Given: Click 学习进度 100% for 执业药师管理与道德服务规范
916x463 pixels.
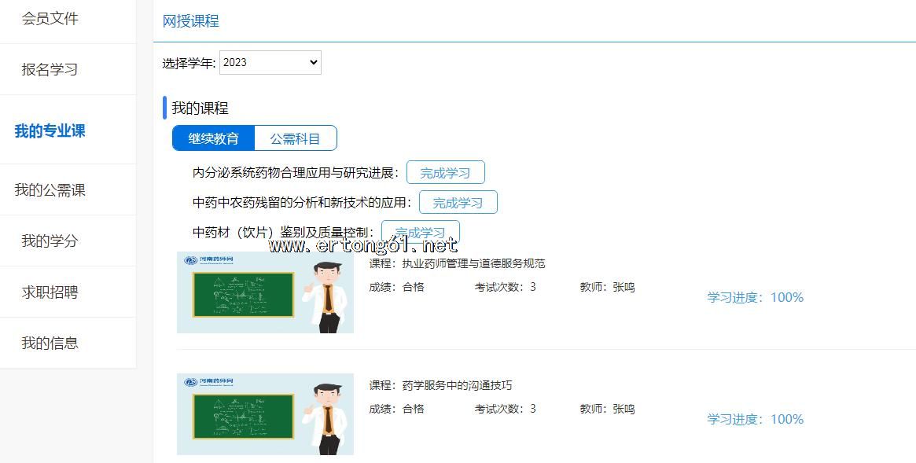Looking at the screenshot, I should coord(755,297).
